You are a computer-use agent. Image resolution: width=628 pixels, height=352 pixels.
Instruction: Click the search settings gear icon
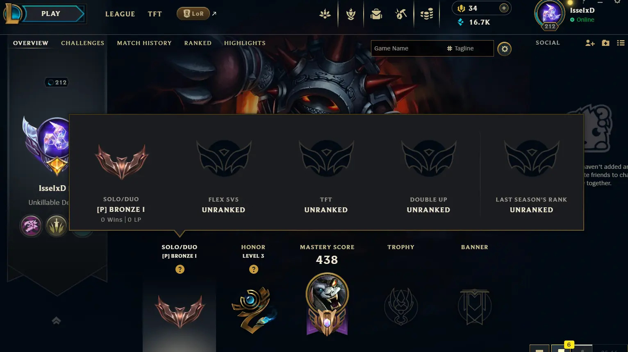point(504,49)
